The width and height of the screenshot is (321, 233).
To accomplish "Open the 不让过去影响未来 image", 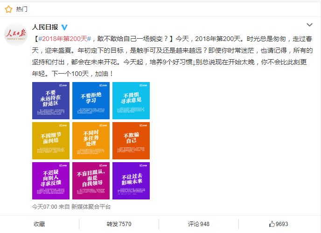I will [131, 181].
